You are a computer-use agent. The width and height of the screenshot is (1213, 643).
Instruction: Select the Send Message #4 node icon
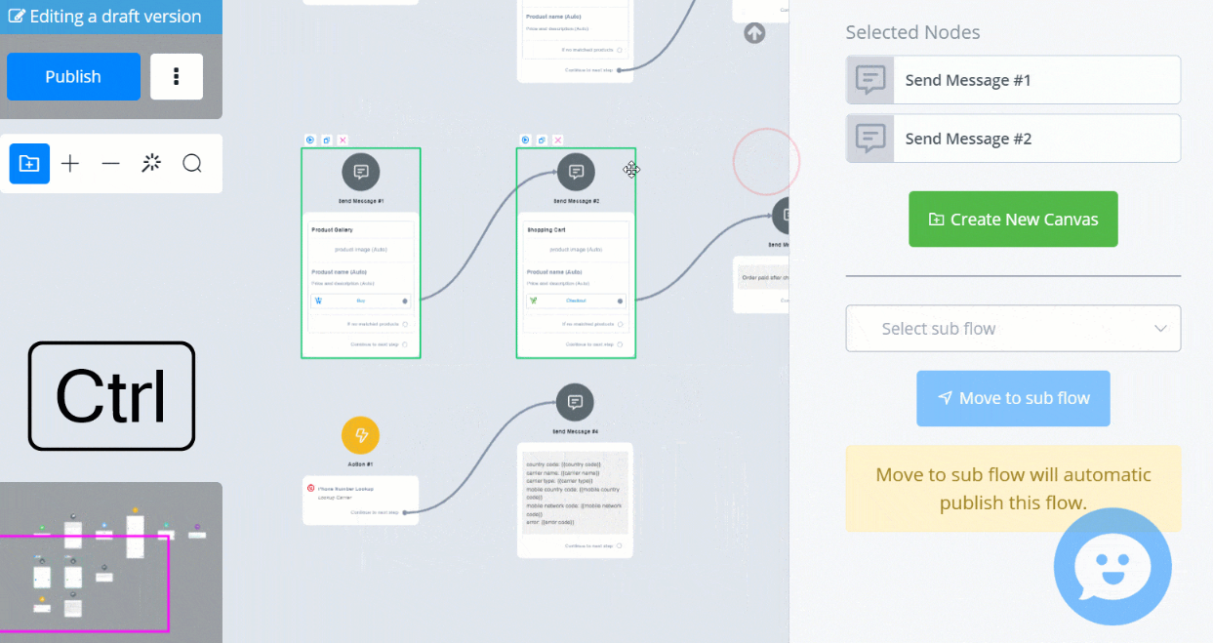coord(575,402)
